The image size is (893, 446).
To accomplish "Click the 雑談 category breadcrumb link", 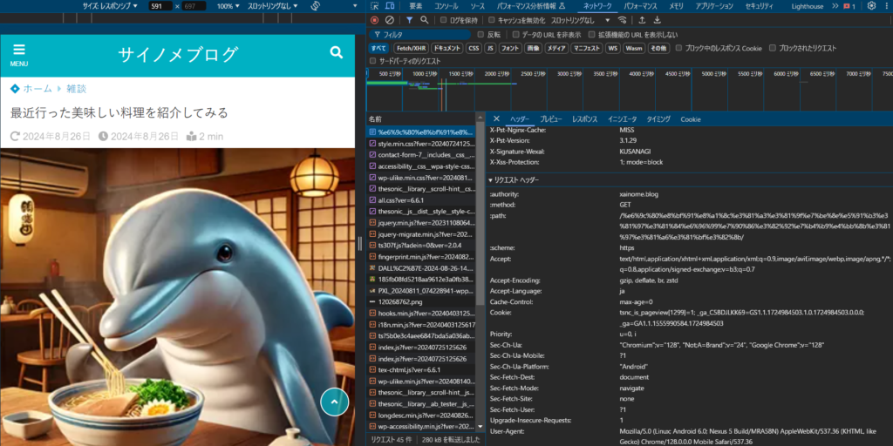I will 77,89.
